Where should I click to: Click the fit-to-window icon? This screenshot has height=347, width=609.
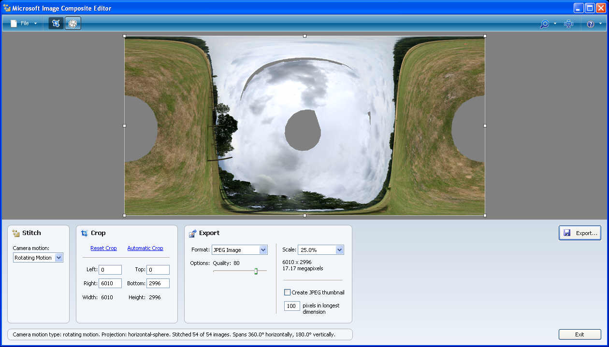[569, 24]
